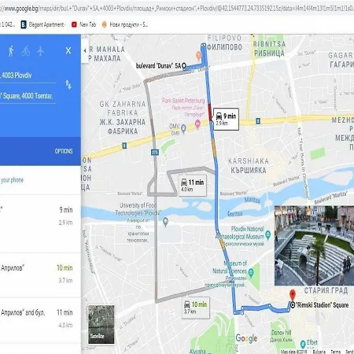Open route OPTIONS in directions panel
The height and width of the screenshot is (354, 354).
click(64, 151)
